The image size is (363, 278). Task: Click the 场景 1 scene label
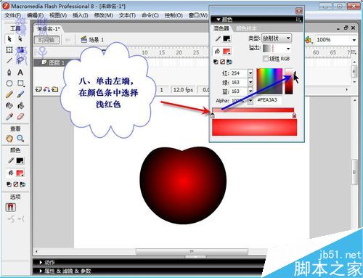(96, 40)
